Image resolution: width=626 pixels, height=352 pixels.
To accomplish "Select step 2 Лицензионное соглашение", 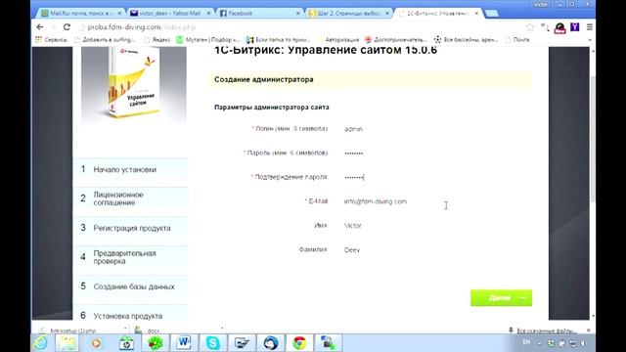I will pyautogui.click(x=130, y=198).
